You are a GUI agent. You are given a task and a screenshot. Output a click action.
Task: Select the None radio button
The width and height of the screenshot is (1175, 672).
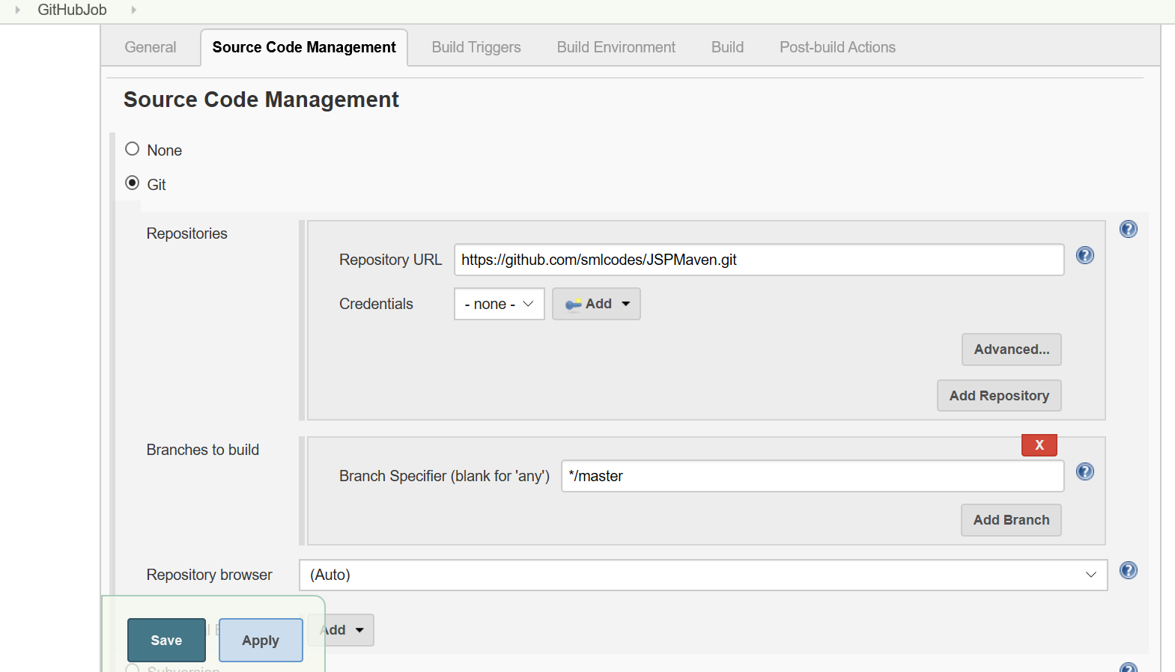[x=133, y=149]
